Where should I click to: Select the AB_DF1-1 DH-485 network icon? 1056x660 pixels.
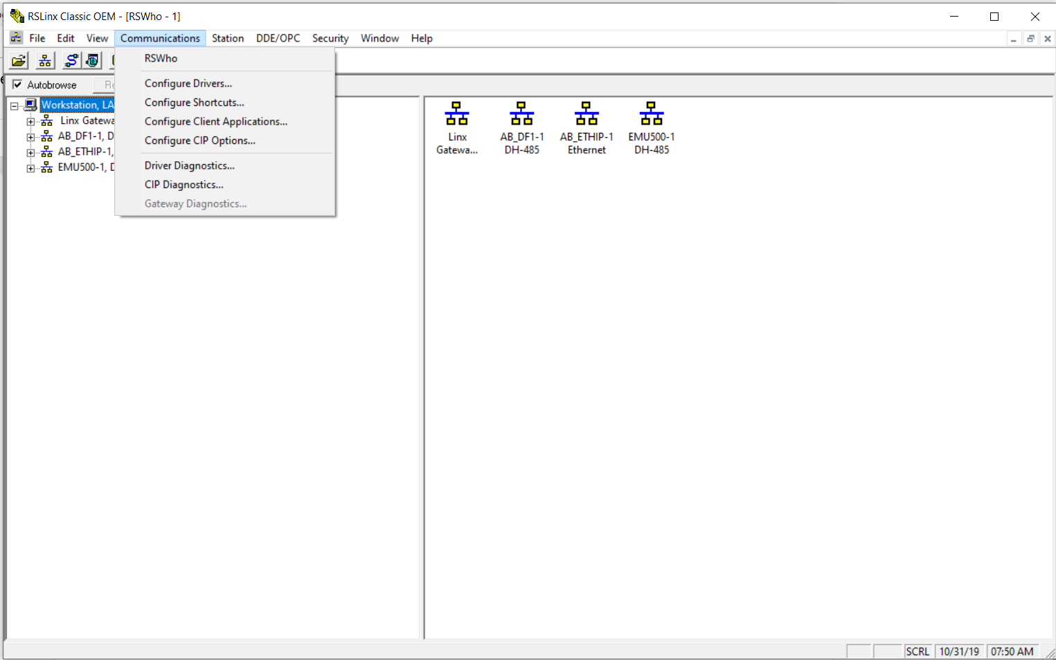coord(522,129)
